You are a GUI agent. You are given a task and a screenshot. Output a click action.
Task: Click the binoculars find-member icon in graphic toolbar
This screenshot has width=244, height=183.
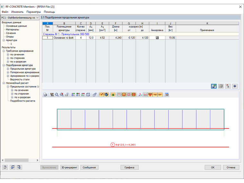click(x=52, y=95)
